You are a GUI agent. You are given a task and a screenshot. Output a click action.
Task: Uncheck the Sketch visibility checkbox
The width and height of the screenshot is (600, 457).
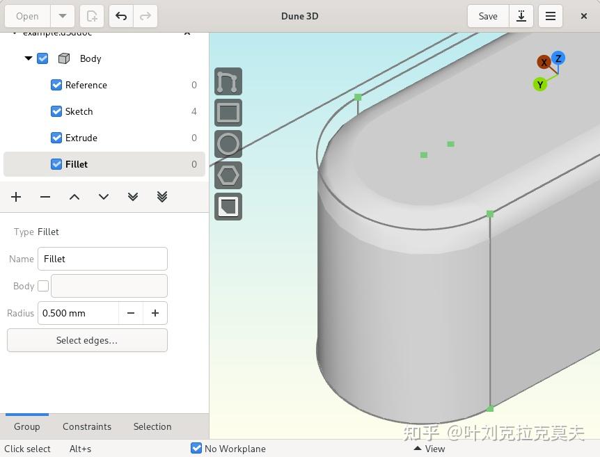click(x=56, y=111)
